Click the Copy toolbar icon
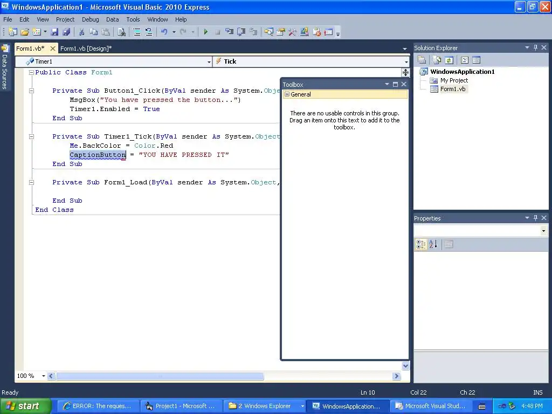 93,32
